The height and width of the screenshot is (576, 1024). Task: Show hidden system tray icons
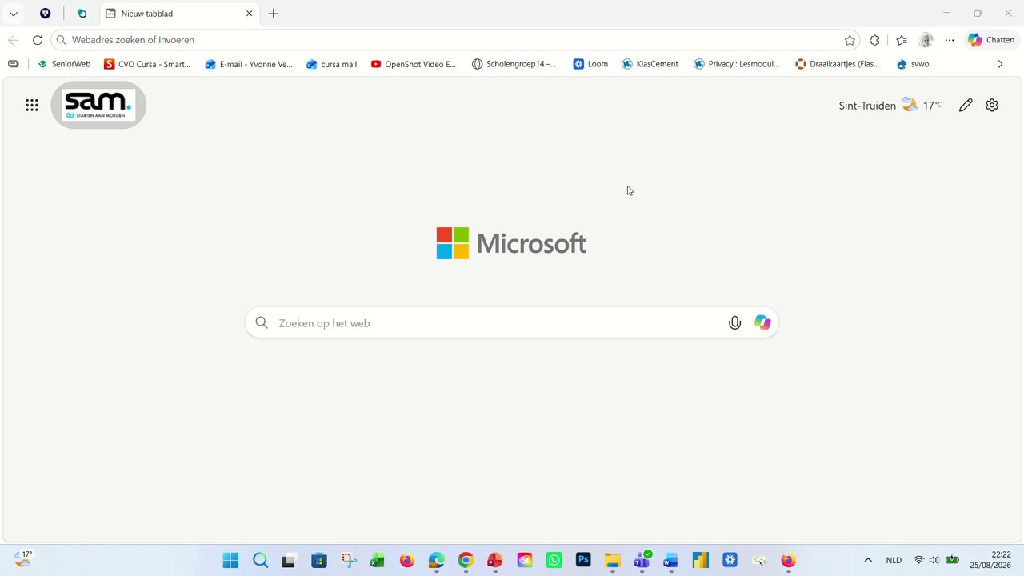868,560
